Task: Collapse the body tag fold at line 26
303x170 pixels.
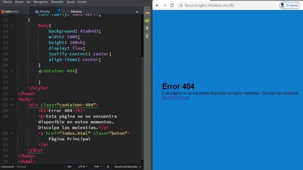Action: (x=12, y=99)
